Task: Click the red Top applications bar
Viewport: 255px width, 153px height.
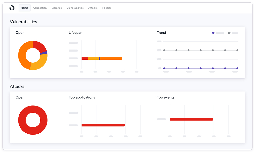Action: 103,125
